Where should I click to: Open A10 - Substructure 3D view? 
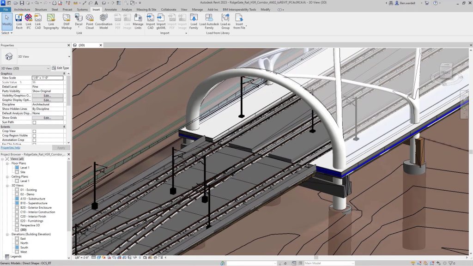tap(33, 199)
